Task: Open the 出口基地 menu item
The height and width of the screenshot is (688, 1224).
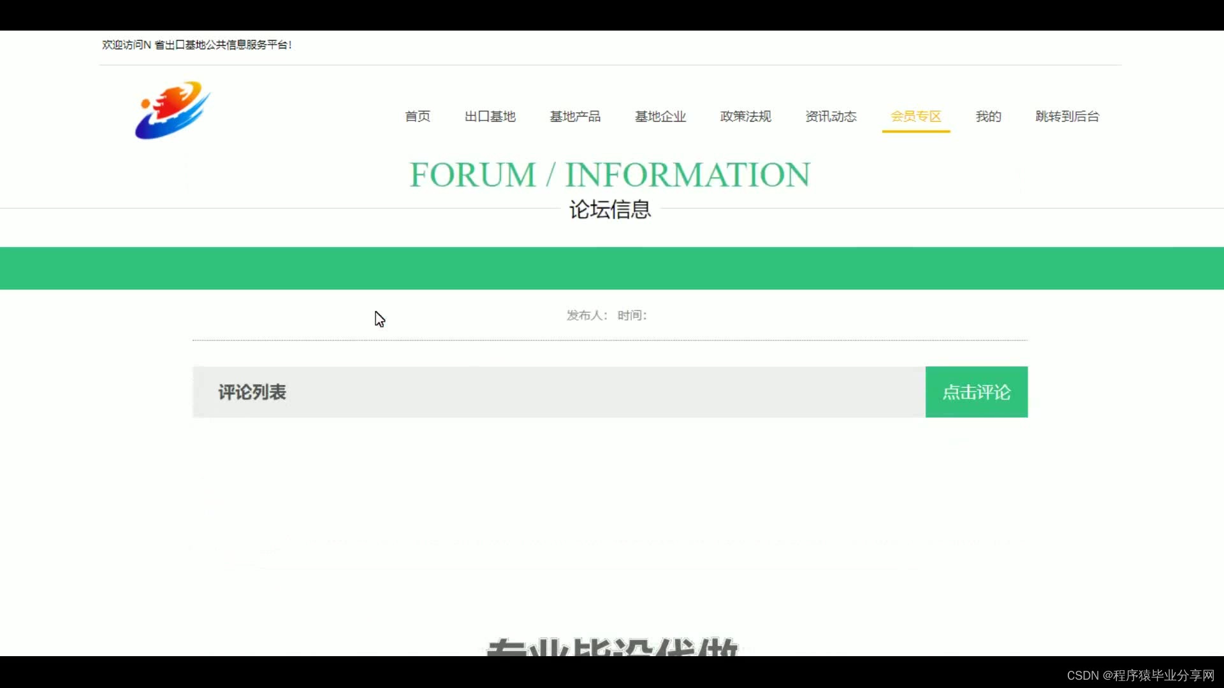Action: coord(490,117)
